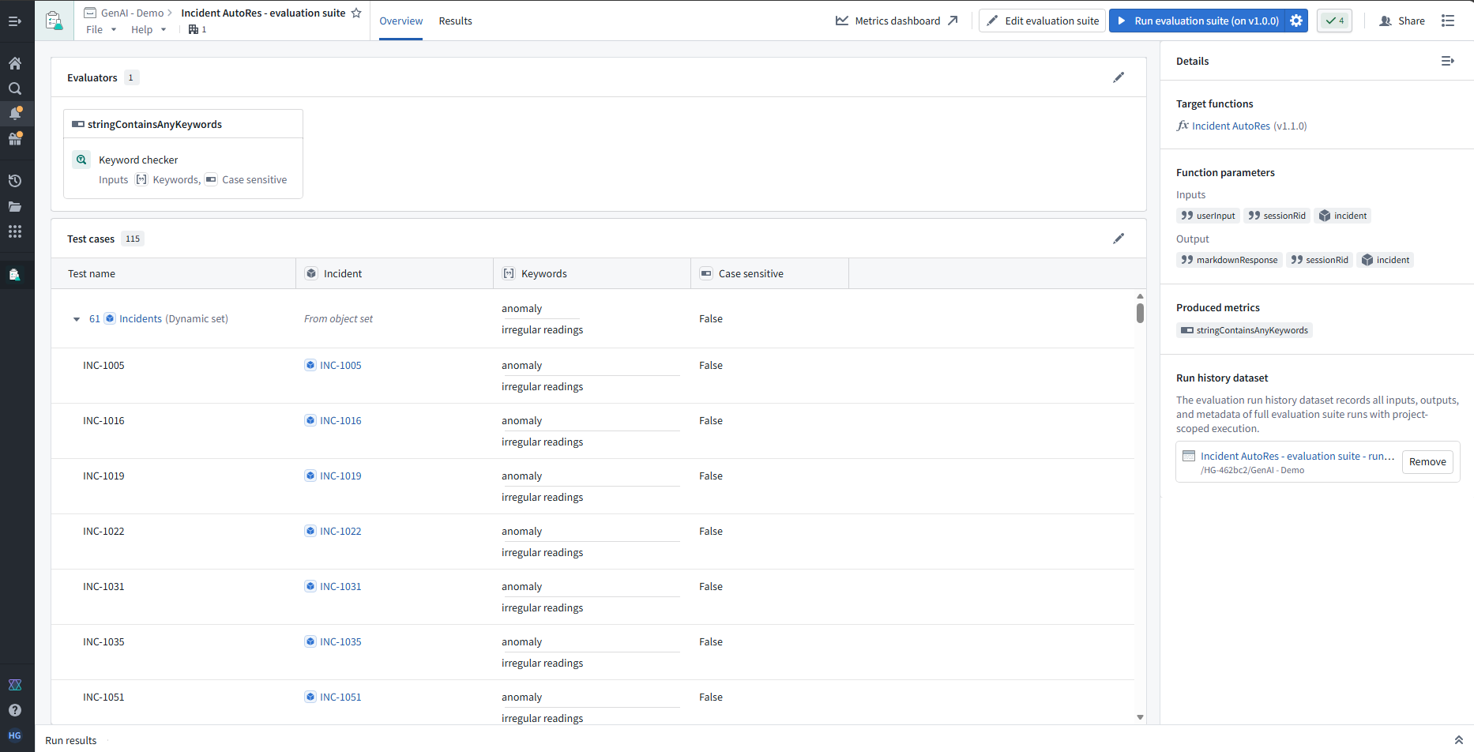This screenshot has width=1474, height=752.
Task: Switch to the Results tab
Action: pos(455,21)
